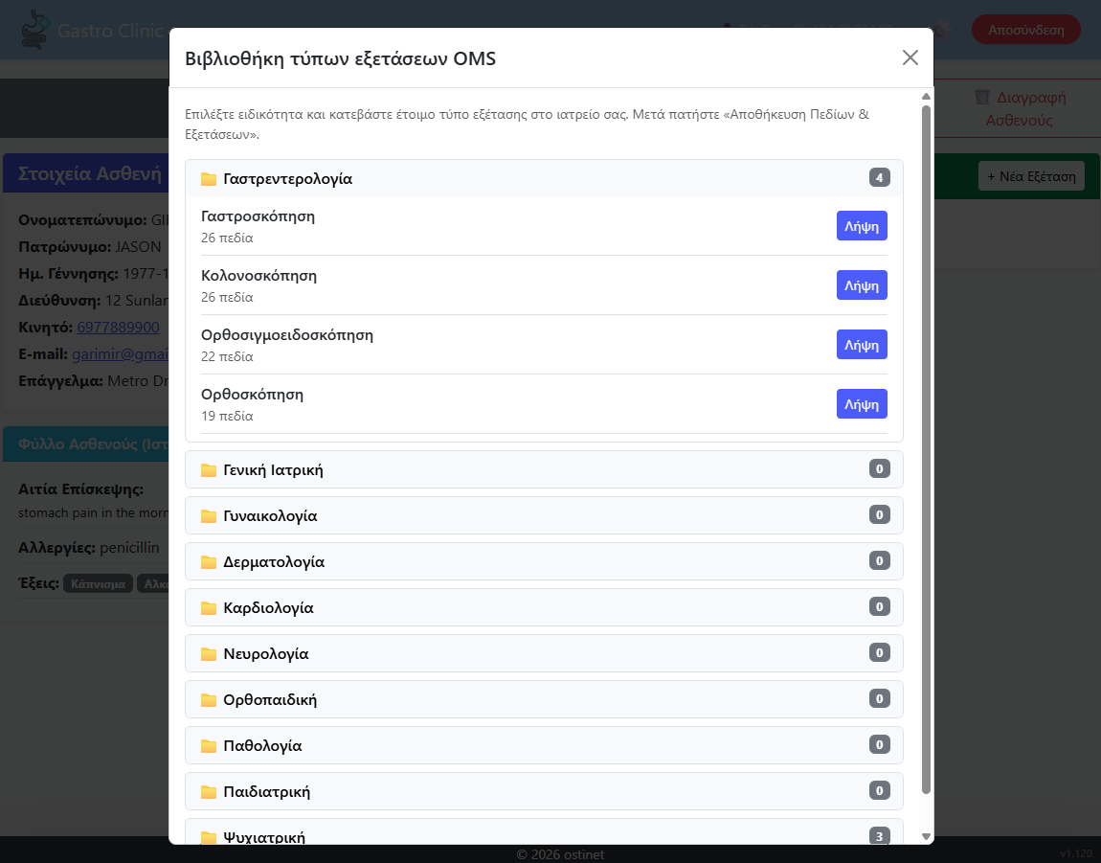Screen dimensions: 1101x863
Task: Click the Γαστρεντερολογία folder icon
Action: pos(209,178)
